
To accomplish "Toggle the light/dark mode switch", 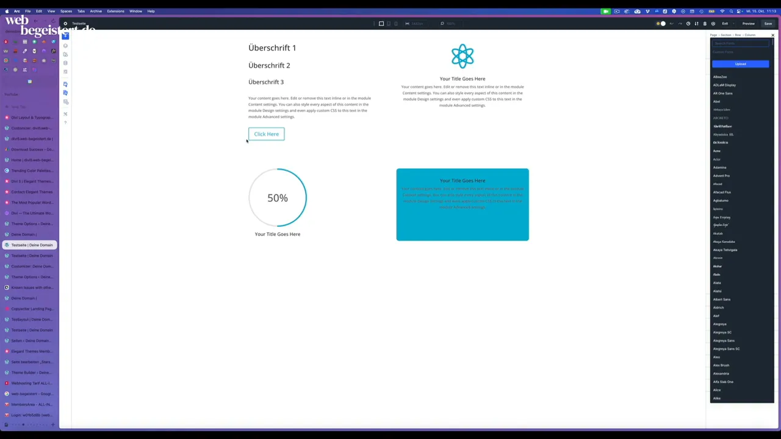I will (661, 24).
